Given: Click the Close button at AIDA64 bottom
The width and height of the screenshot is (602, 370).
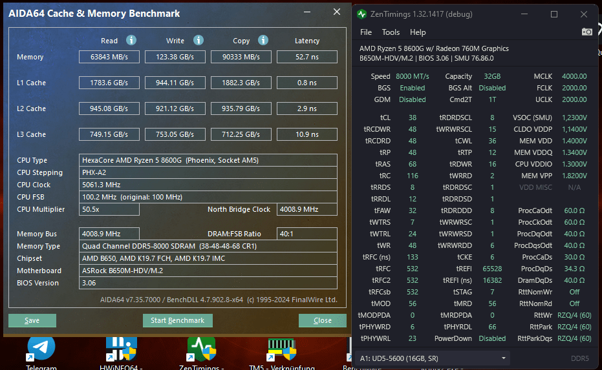Looking at the screenshot, I should 323,320.
